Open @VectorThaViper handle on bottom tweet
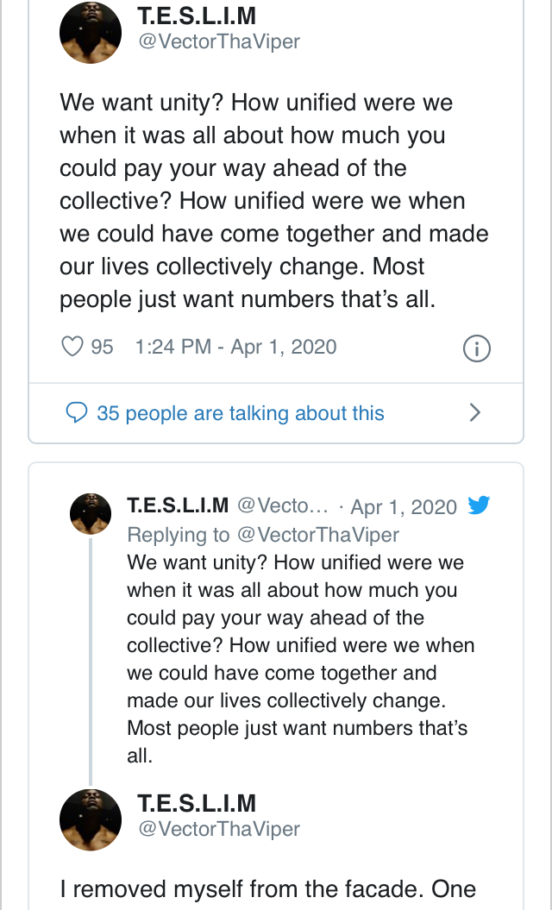Image resolution: width=552 pixels, height=910 pixels. (x=219, y=829)
